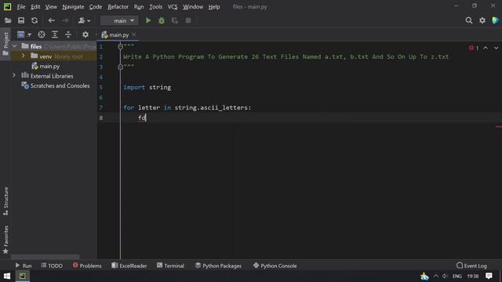Open Search Everywhere magnifier icon
This screenshot has height=282, width=502.
[x=469, y=21]
